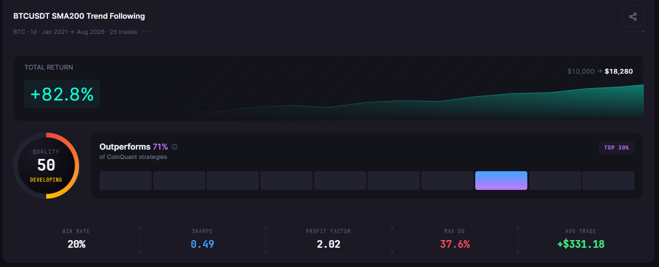Click the Avg Trade value +$331.18
The width and height of the screenshot is (659, 267).
coord(581,244)
